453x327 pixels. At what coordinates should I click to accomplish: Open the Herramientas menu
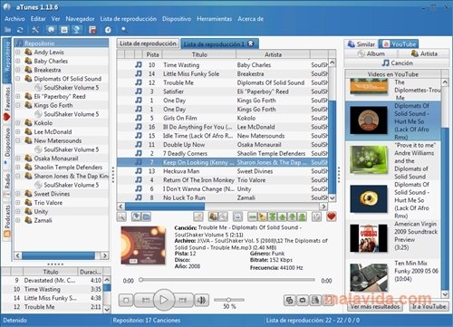point(215,19)
